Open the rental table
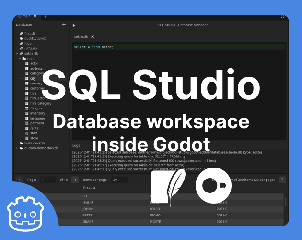Image resolution: width=302 pixels, height=240 pixels. click(35, 128)
